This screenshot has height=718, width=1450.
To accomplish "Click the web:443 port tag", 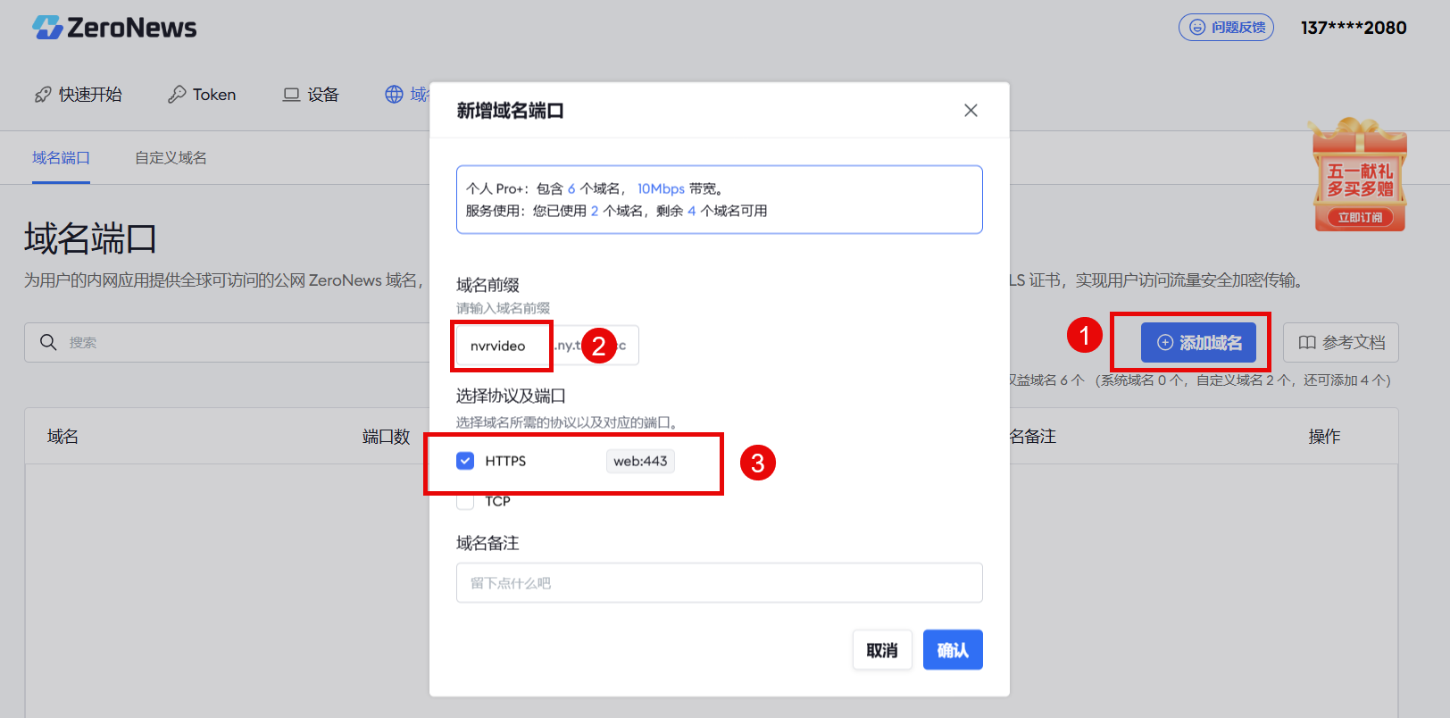I will click(640, 461).
